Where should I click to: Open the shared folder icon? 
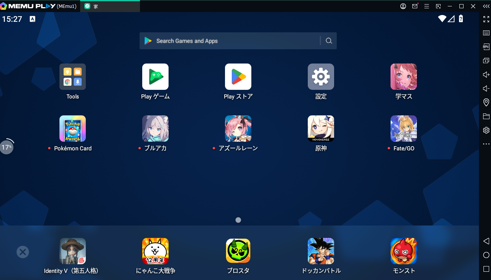pyautogui.click(x=486, y=117)
